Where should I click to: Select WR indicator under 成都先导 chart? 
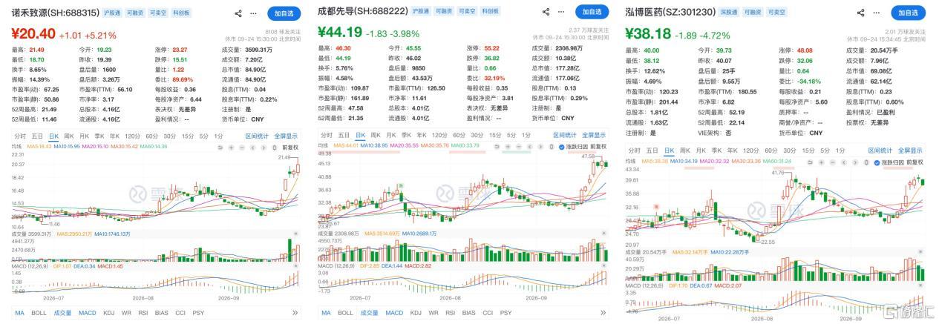(x=433, y=313)
